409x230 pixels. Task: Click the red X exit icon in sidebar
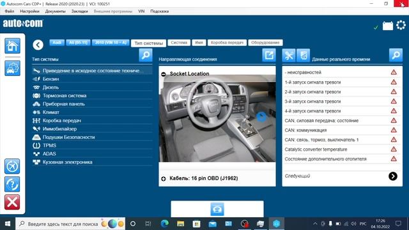(x=12, y=202)
